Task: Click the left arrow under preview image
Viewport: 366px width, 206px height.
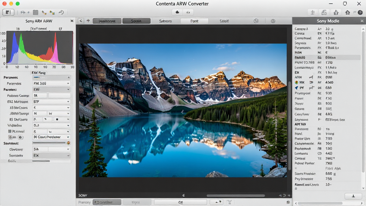Action: pyautogui.click(x=183, y=195)
